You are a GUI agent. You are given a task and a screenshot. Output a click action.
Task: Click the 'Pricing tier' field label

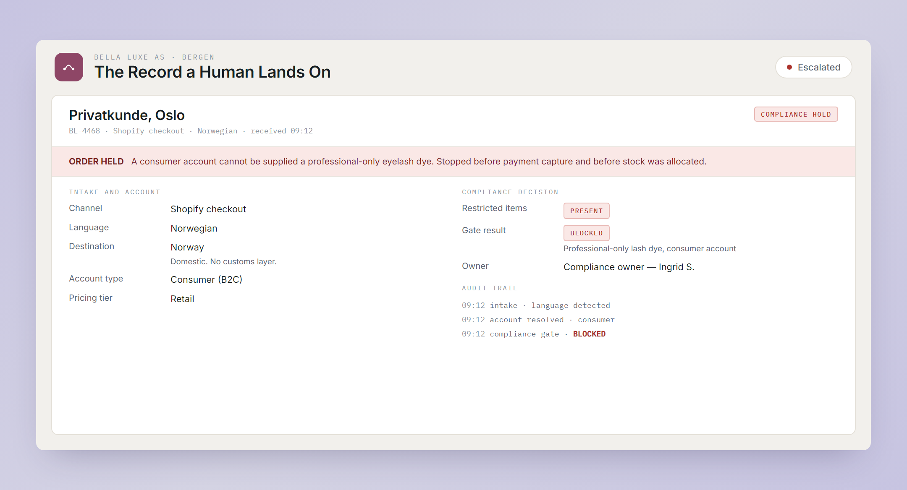point(91,298)
